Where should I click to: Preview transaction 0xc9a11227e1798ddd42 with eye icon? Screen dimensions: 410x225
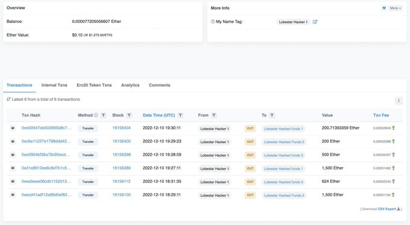[13, 142]
